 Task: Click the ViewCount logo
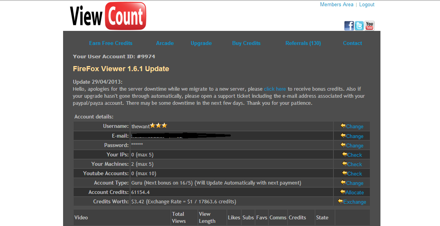click(108, 16)
